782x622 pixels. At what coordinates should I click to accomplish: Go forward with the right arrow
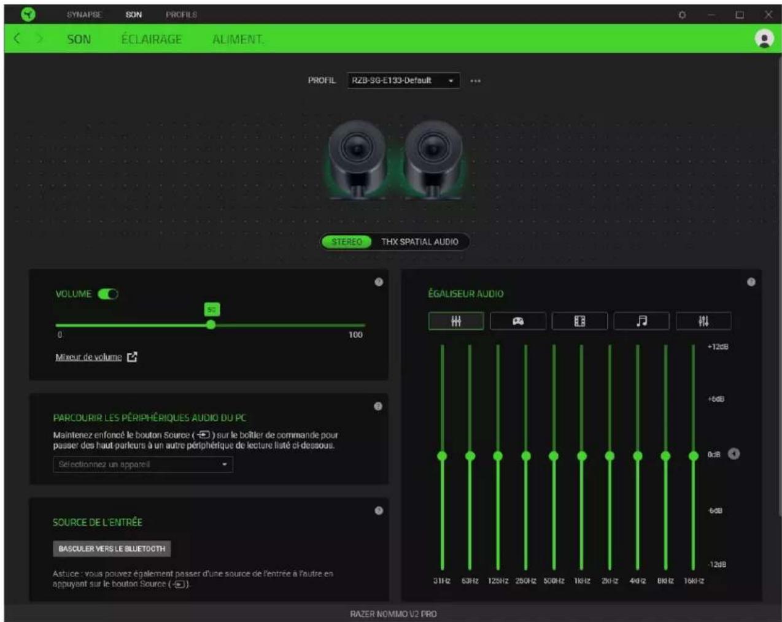(40, 39)
